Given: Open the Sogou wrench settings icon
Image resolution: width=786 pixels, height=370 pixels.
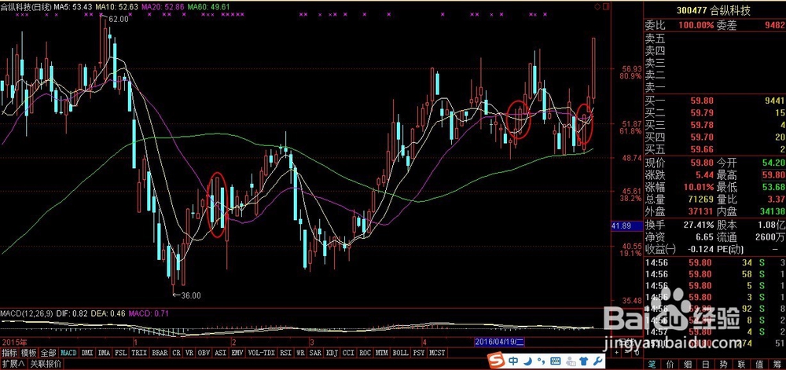Looking at the screenshot, I should pyautogui.click(x=597, y=361).
